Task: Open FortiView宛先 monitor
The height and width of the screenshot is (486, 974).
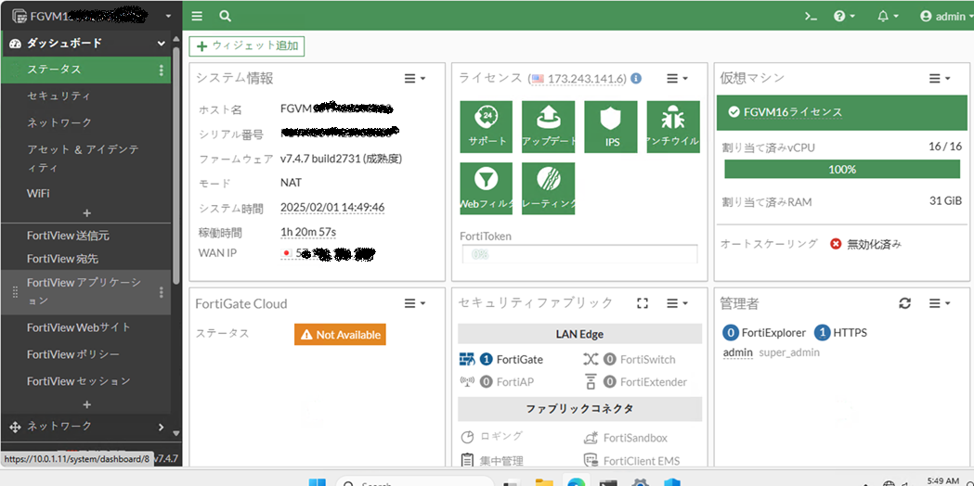Action: 62,259
